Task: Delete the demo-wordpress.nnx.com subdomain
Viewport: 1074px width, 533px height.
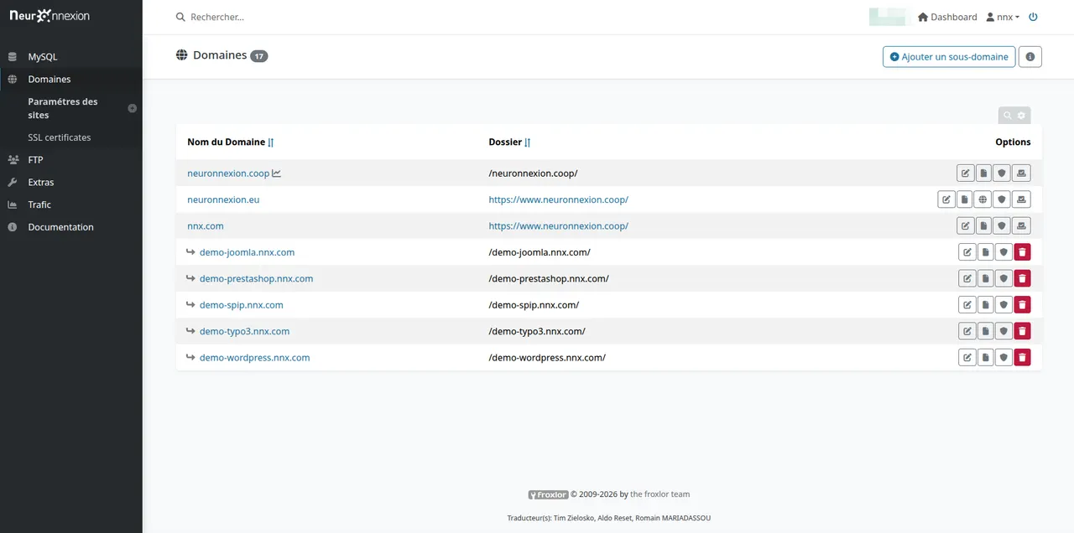Action: pyautogui.click(x=1022, y=358)
